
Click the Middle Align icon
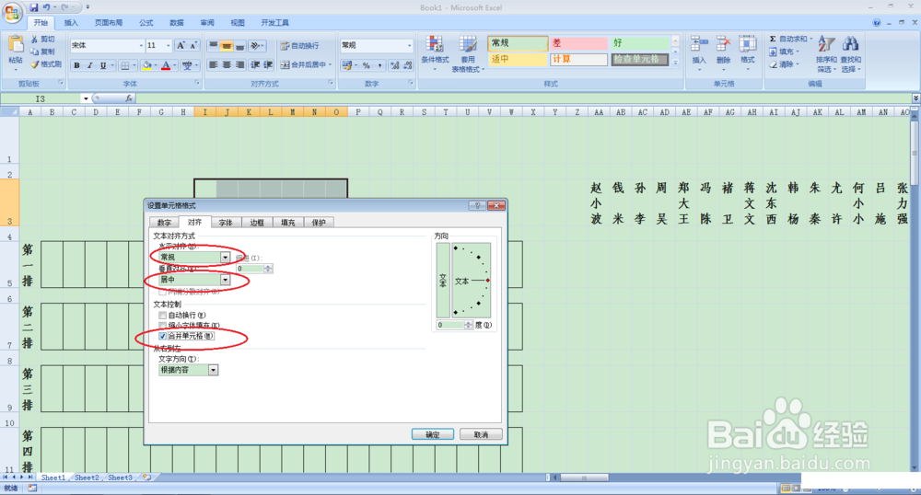coord(227,45)
